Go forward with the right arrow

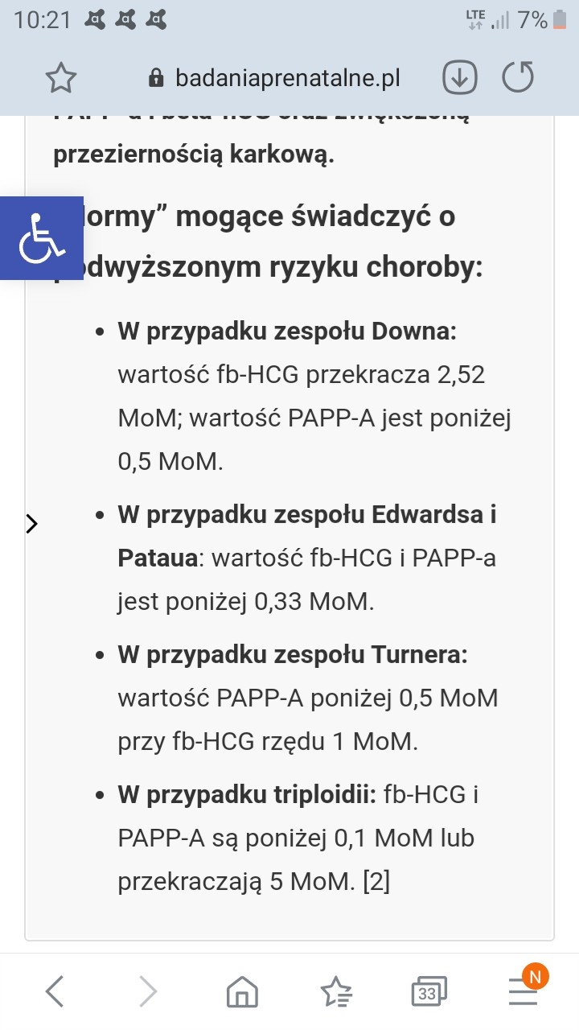pyautogui.click(x=148, y=991)
